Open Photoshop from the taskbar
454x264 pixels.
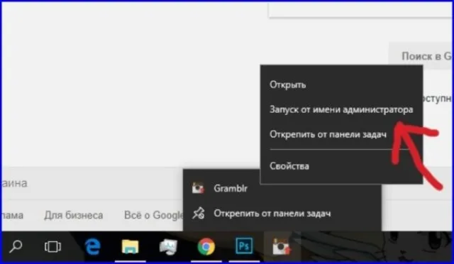[244, 246]
